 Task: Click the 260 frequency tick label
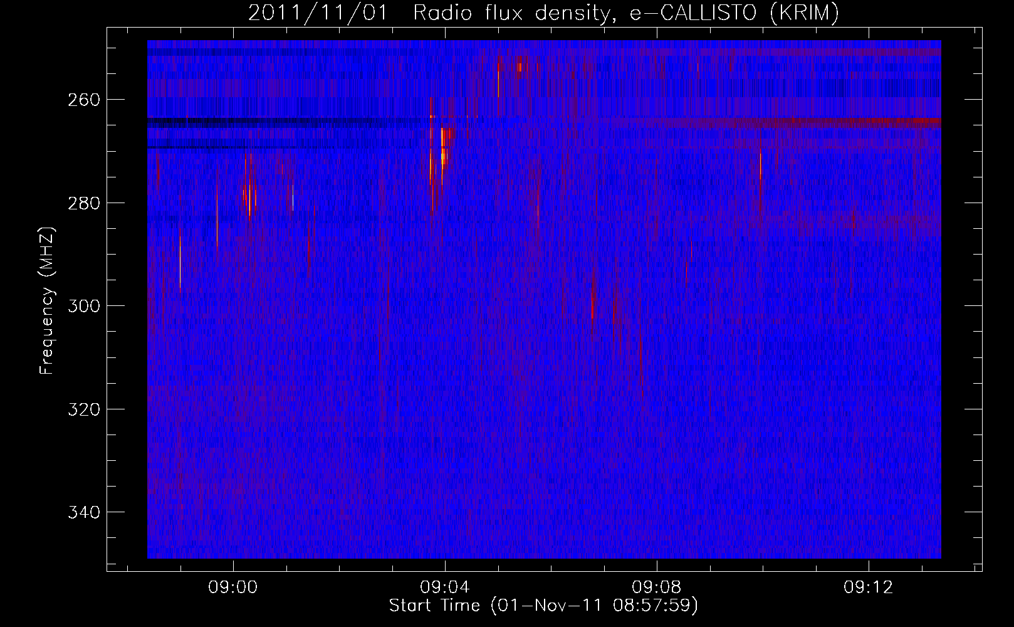pos(83,100)
